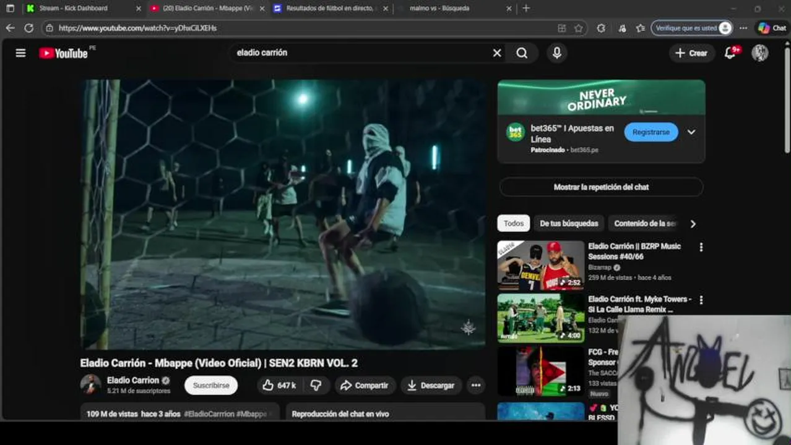Select Contenido de la serie chip
The height and width of the screenshot is (445, 791).
pyautogui.click(x=645, y=224)
